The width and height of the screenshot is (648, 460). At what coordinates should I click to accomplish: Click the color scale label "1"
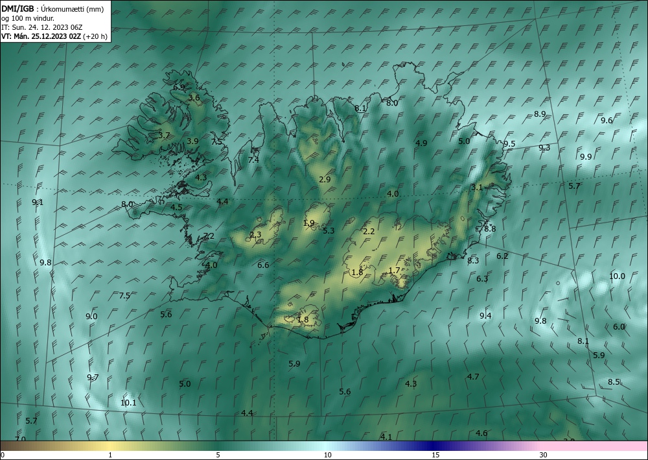tap(110, 455)
